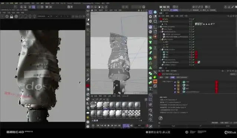237x138 pixels.
Task: Select the third material in the top row
Action: [x=106, y=104]
